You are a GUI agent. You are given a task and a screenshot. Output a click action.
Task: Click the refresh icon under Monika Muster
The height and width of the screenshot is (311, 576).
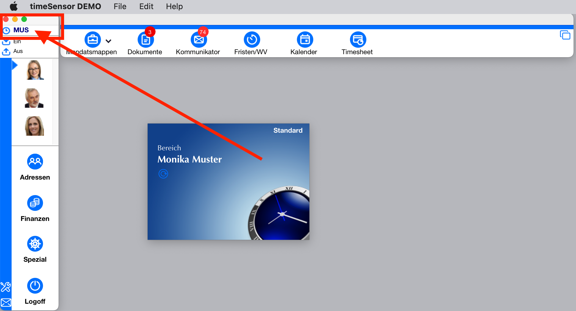[163, 174]
